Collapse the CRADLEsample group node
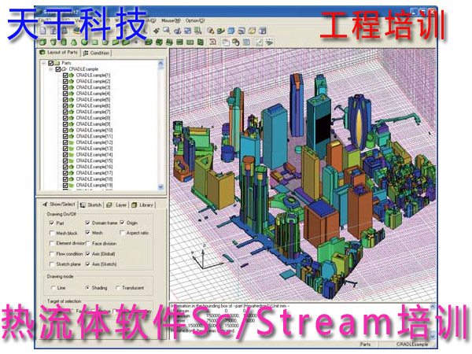The image size is (472, 354). point(50,69)
